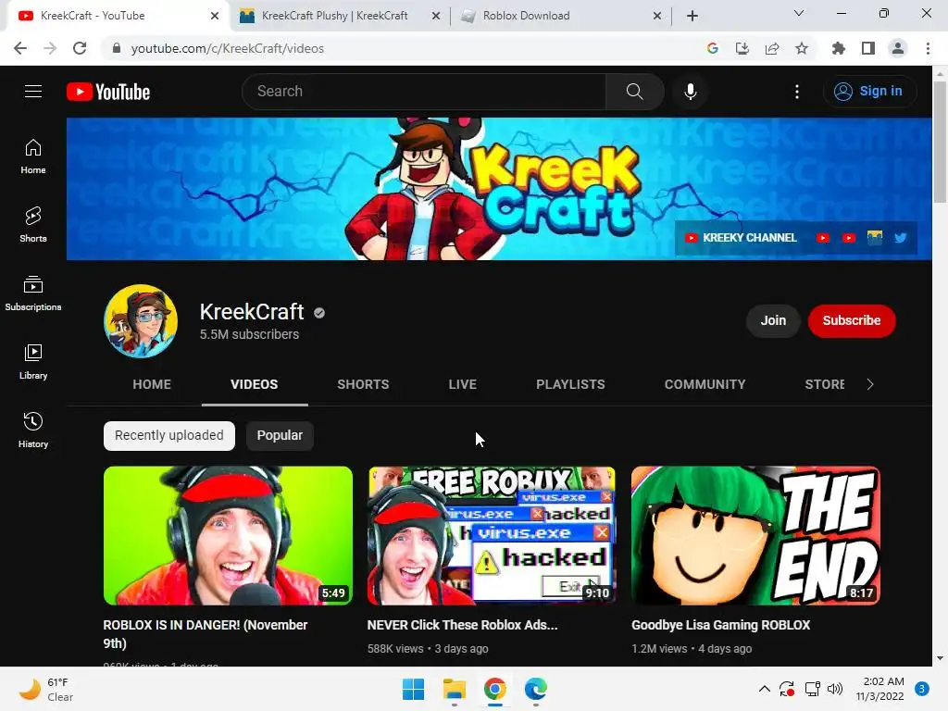Open File Explorer from taskbar
The width and height of the screenshot is (948, 711).
click(x=454, y=689)
